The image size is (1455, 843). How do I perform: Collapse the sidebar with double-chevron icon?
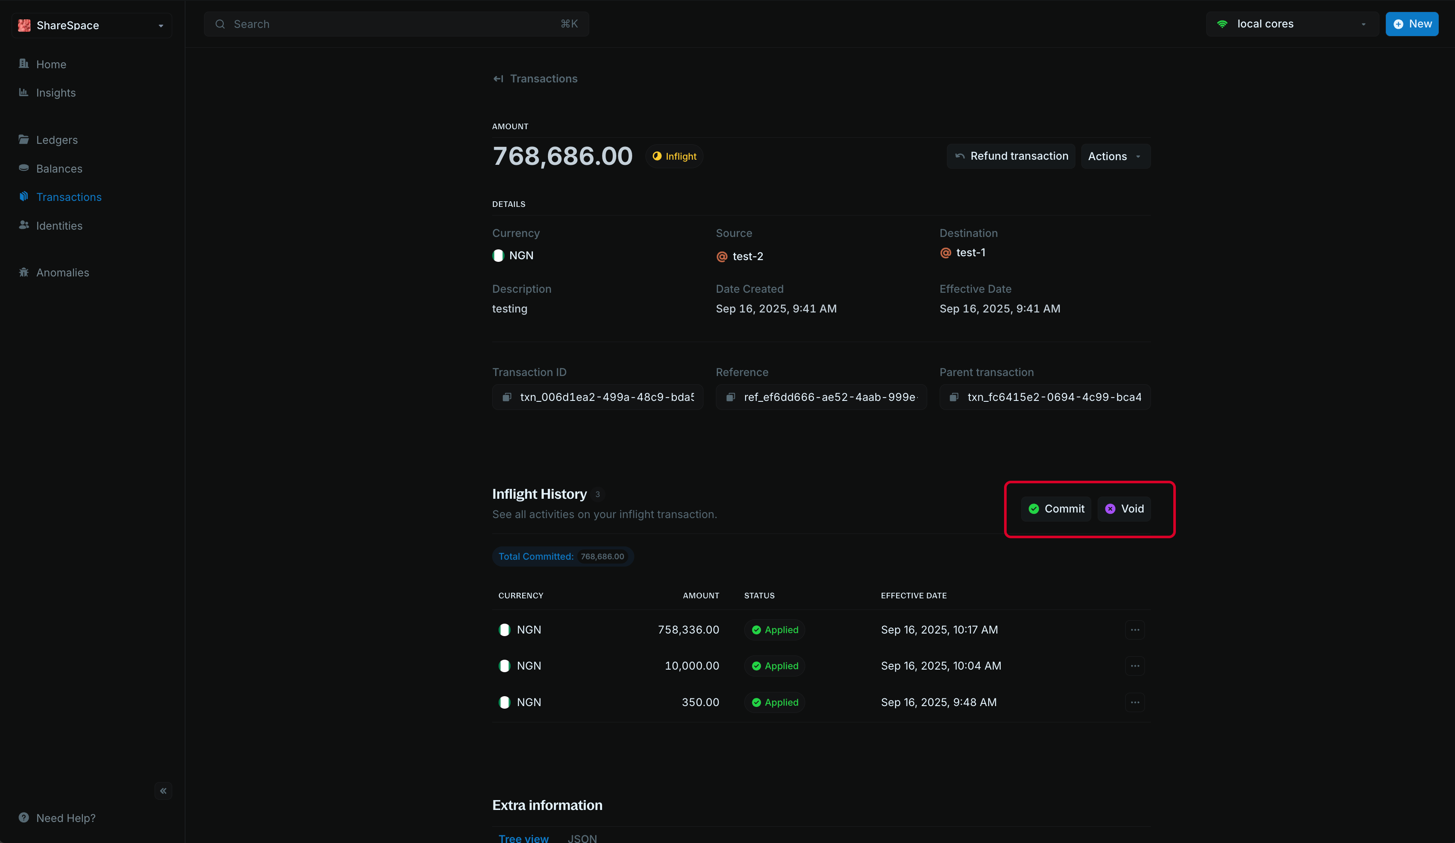pos(163,791)
